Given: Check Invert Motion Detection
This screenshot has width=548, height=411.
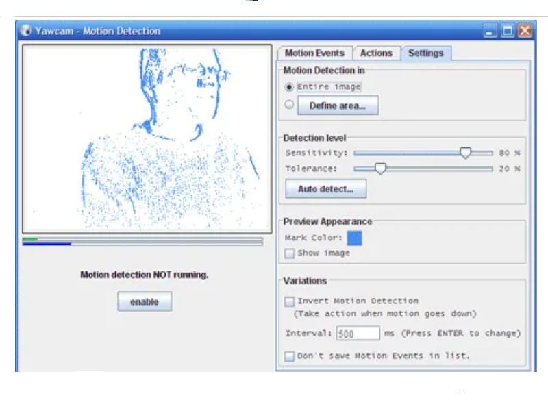Looking at the screenshot, I should pyautogui.click(x=290, y=301).
